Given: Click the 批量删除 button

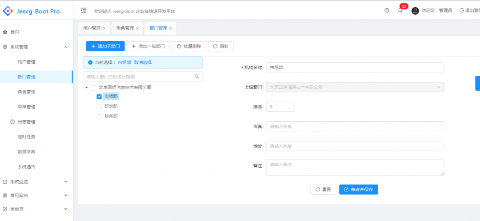Looking at the screenshot, I should click(189, 47).
